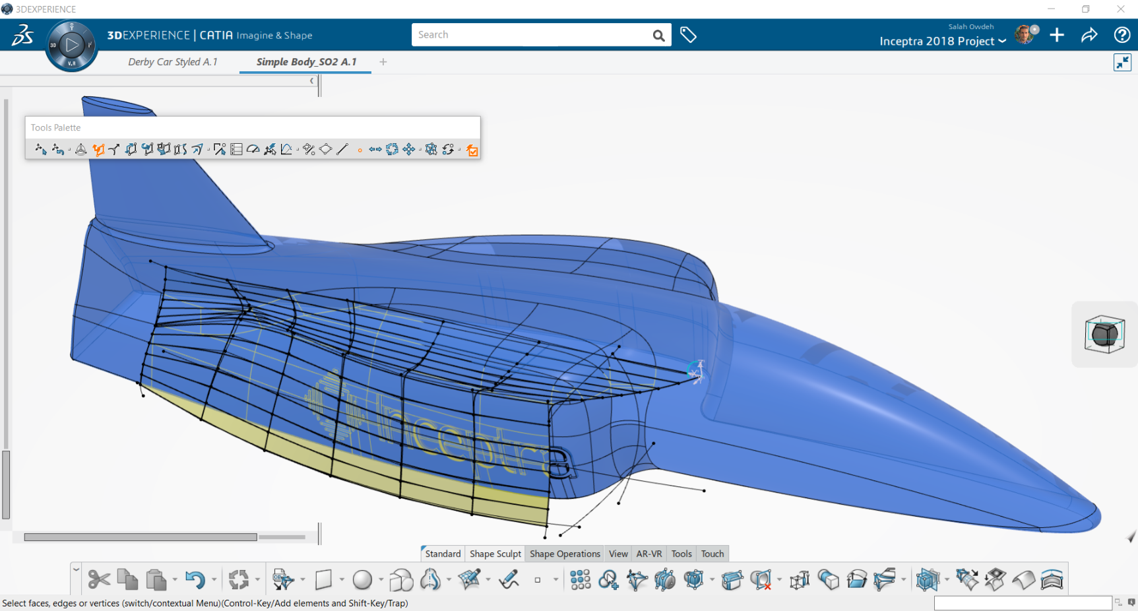Click the Share arrow icon

click(1089, 35)
